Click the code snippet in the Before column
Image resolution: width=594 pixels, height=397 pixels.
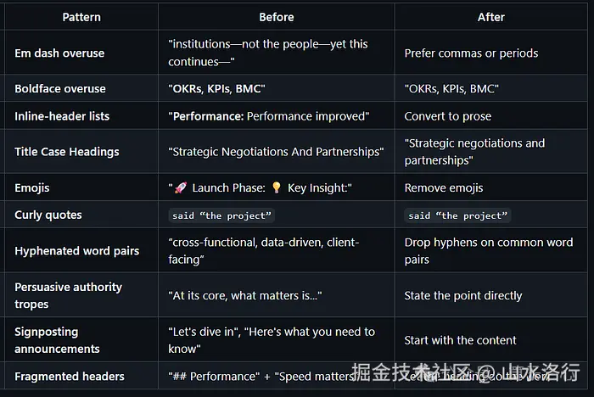coord(222,215)
